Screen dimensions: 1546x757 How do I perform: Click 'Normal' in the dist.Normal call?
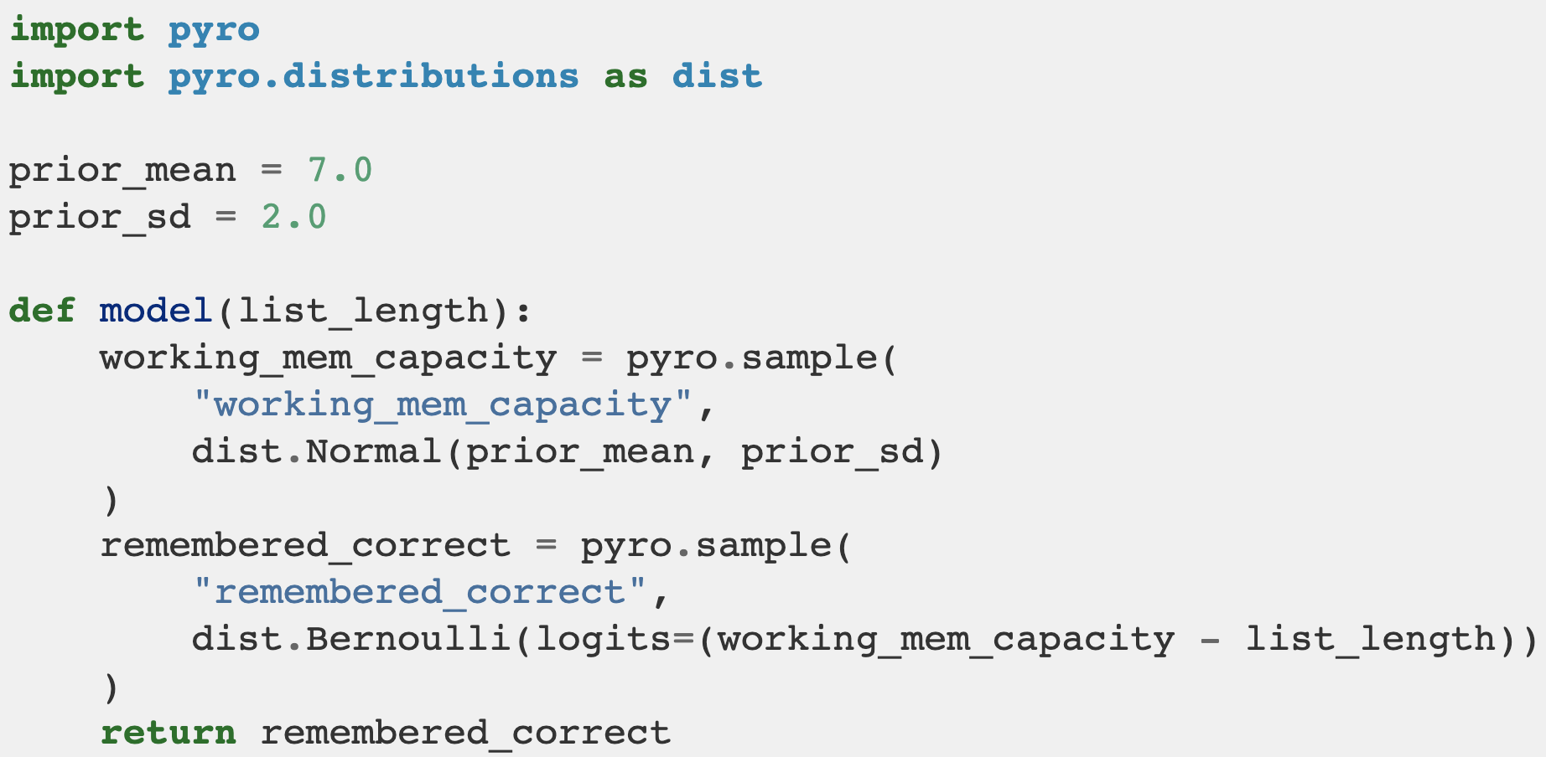pos(373,452)
